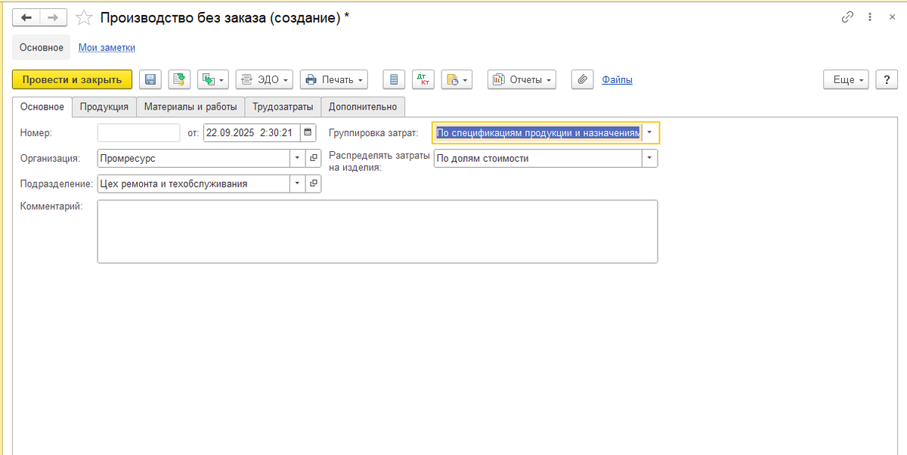907x455 pixels.
Task: Click the save (floppy disk) icon
Action: click(x=150, y=79)
